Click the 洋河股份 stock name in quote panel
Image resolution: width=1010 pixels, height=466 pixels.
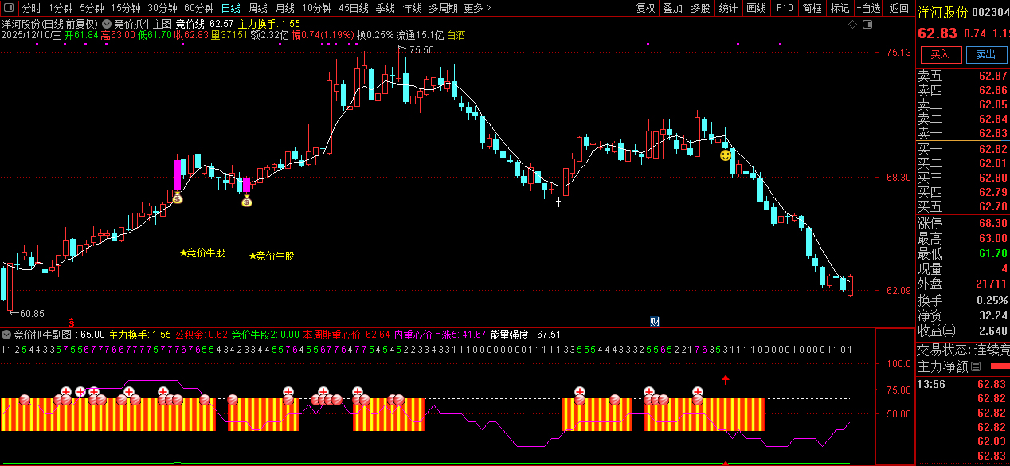(x=942, y=12)
